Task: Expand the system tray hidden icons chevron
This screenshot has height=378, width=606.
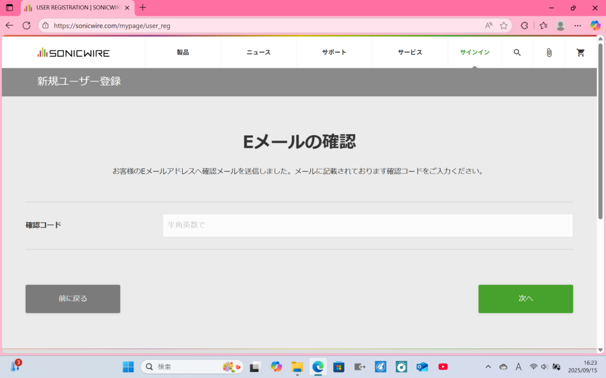Action: point(488,367)
